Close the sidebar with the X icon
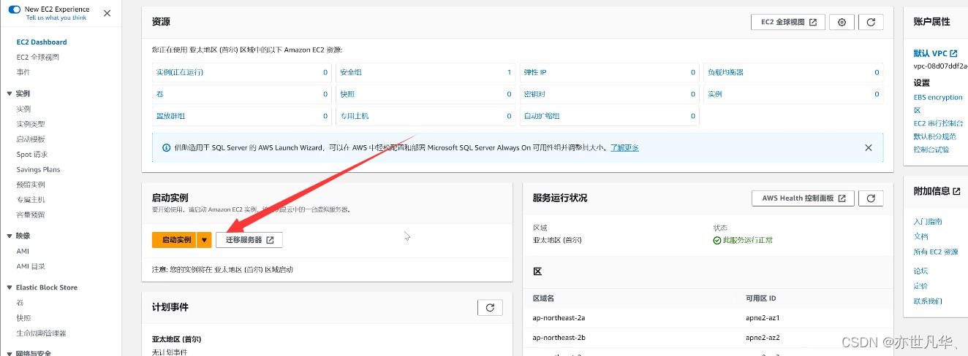 [x=107, y=13]
